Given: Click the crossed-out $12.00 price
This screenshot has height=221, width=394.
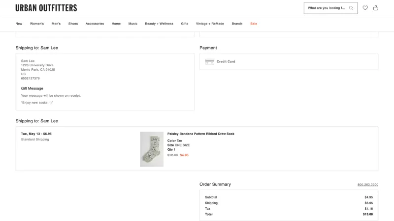Looking at the screenshot, I should tap(172, 155).
